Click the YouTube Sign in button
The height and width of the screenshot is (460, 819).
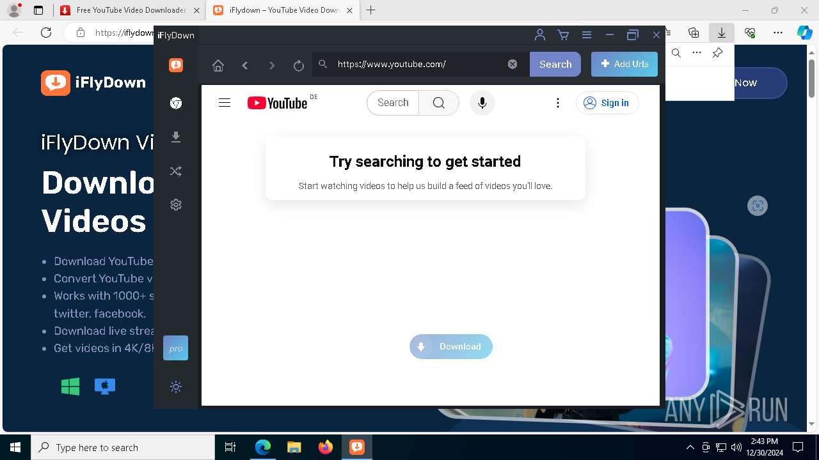pos(607,103)
